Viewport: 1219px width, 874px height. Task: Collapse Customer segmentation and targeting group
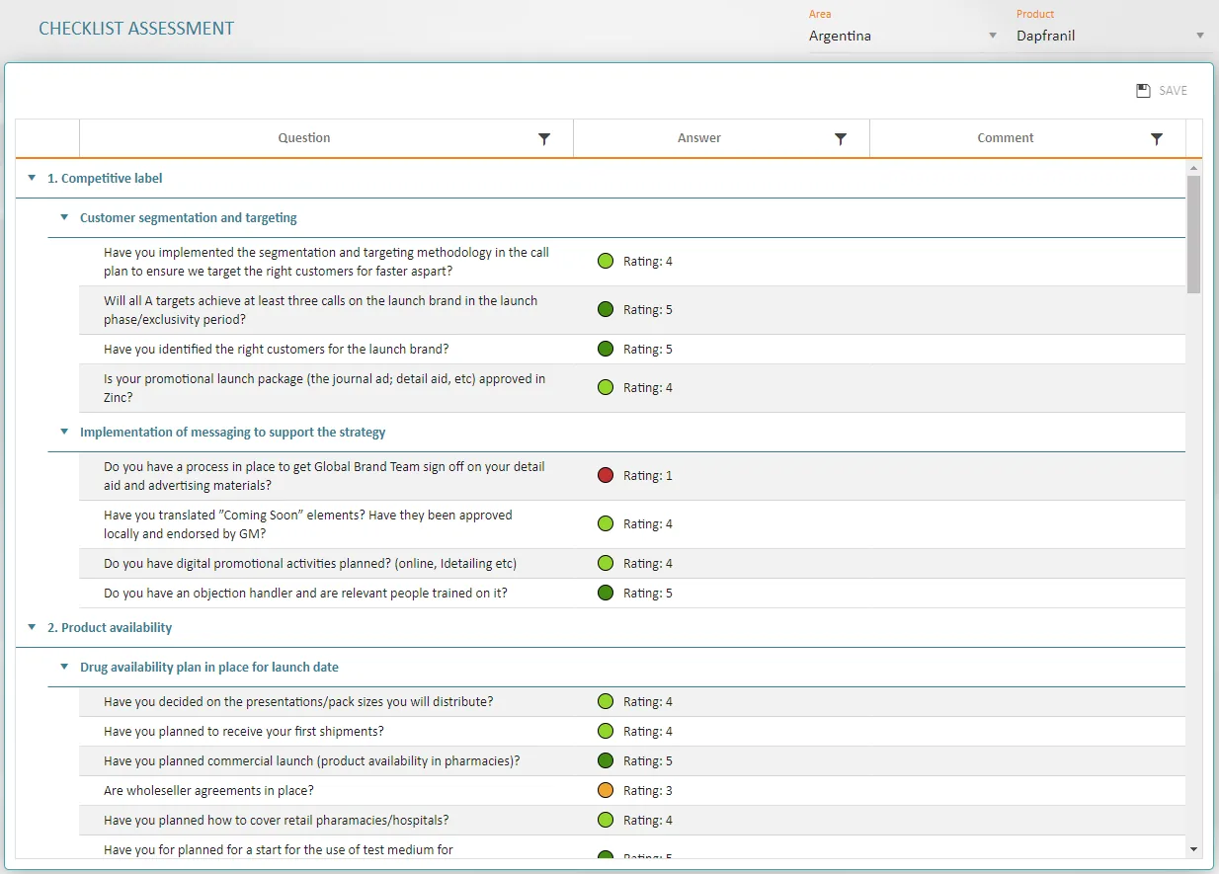point(64,218)
